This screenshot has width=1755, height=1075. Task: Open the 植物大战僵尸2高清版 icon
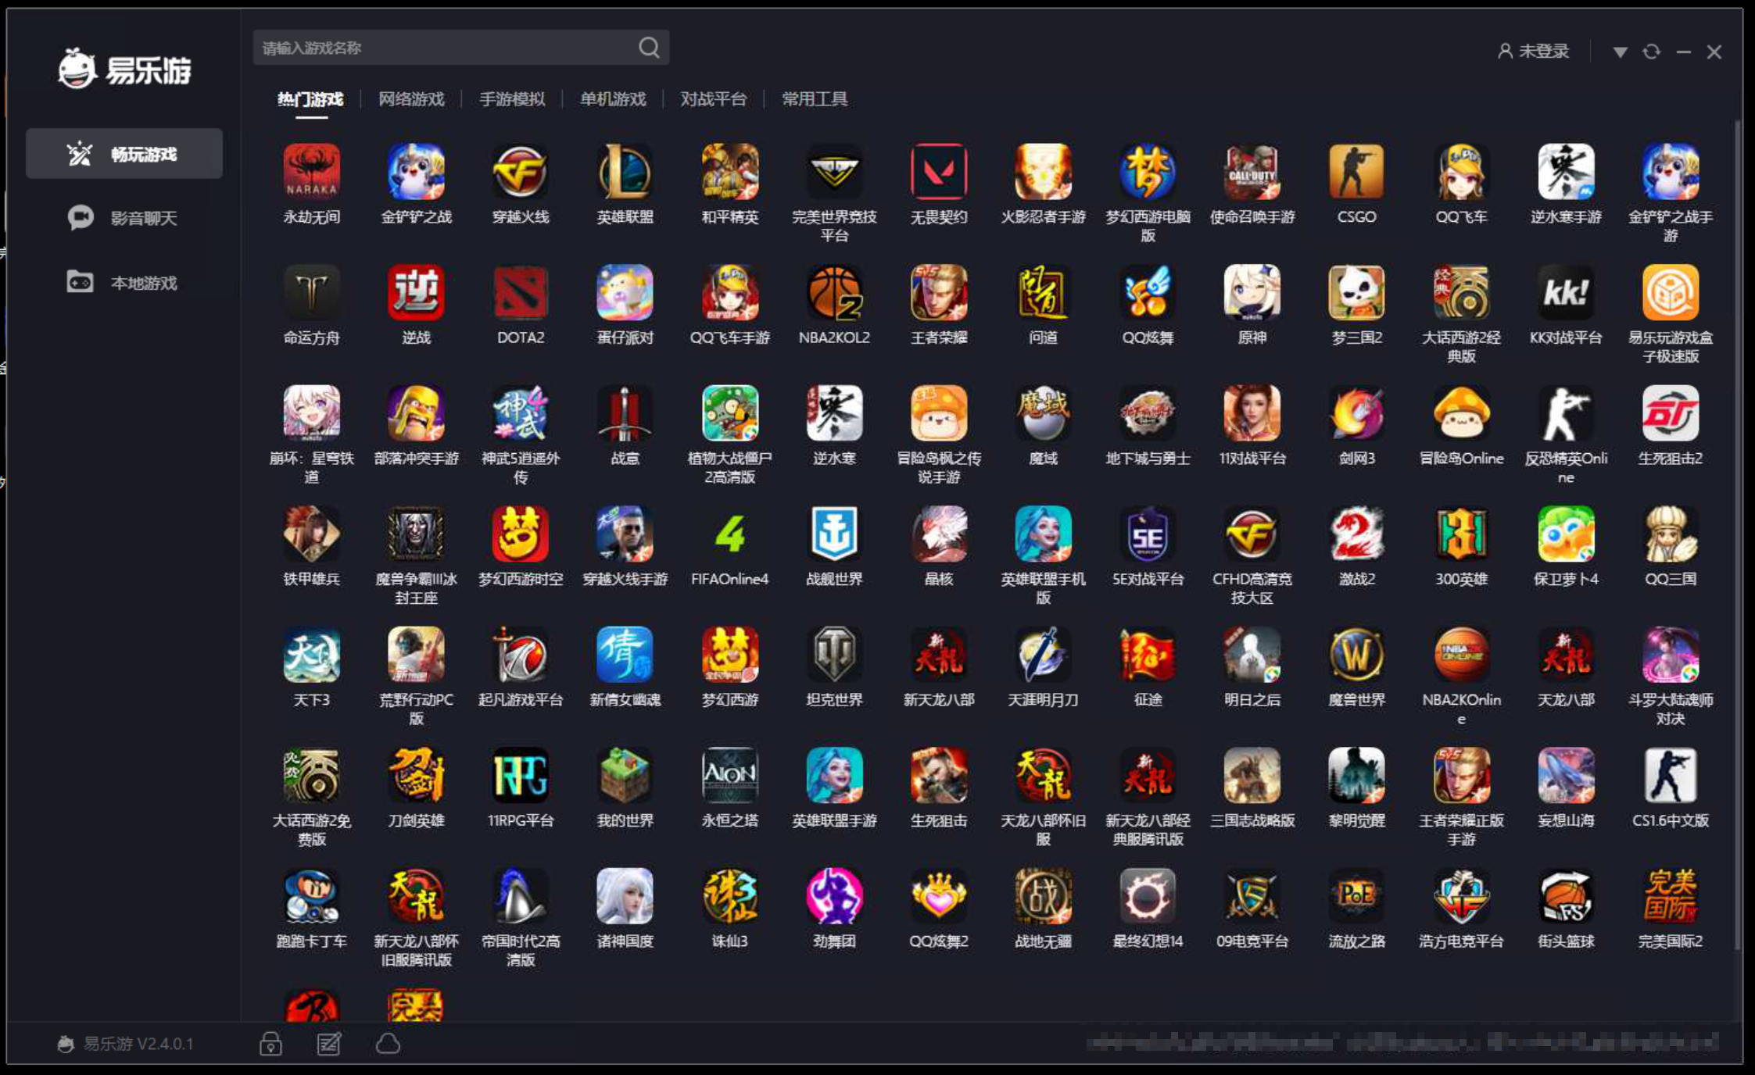[x=729, y=413]
